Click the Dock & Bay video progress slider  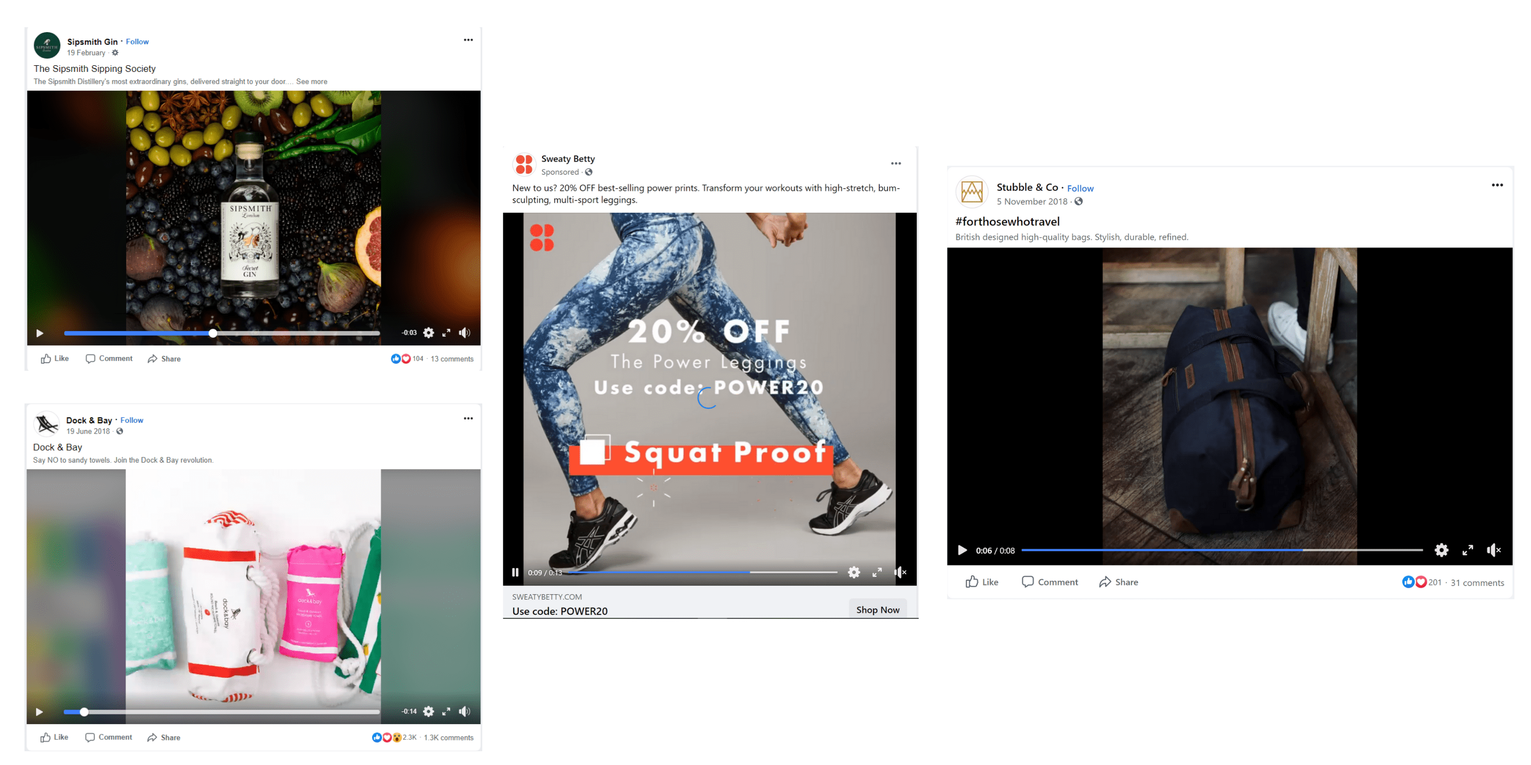point(221,711)
